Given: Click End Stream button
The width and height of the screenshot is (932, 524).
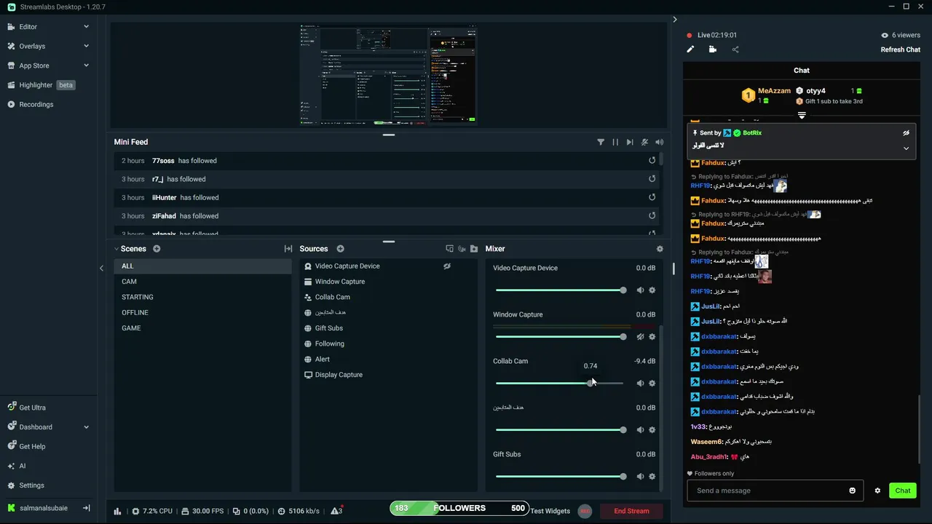Looking at the screenshot, I should 631,511.
